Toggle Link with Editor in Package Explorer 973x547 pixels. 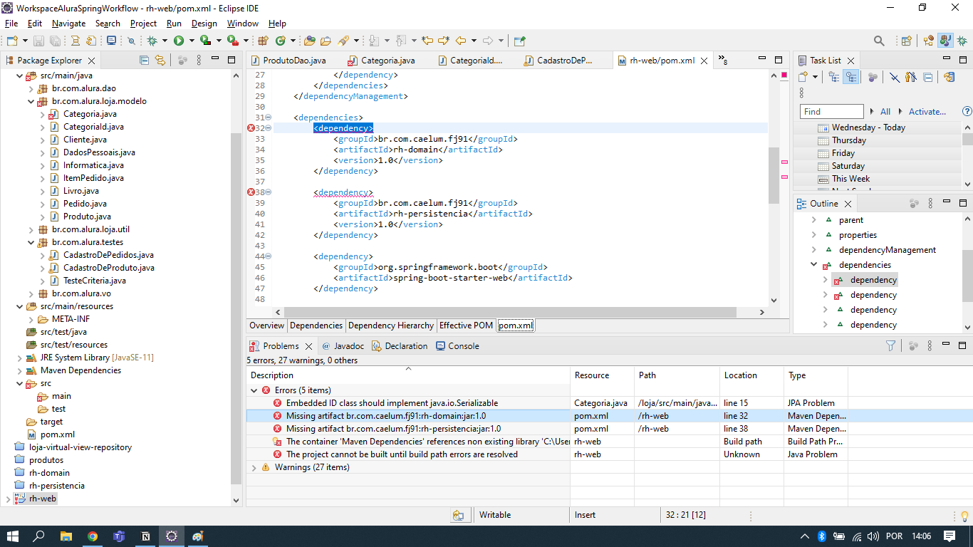[160, 61]
